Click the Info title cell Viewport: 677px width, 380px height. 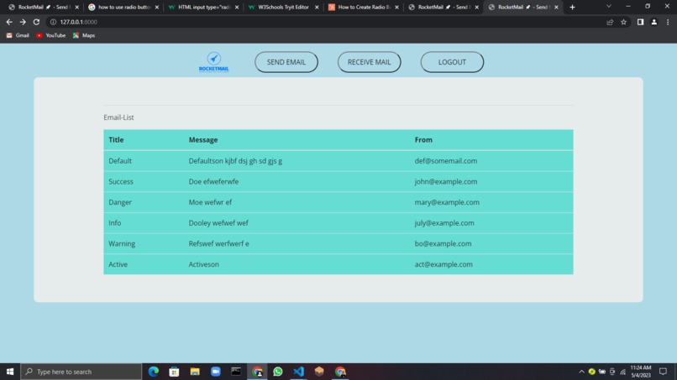[115, 223]
